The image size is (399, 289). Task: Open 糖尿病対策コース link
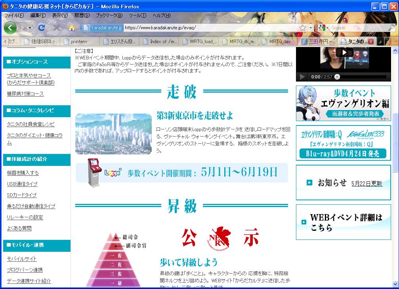(25, 94)
